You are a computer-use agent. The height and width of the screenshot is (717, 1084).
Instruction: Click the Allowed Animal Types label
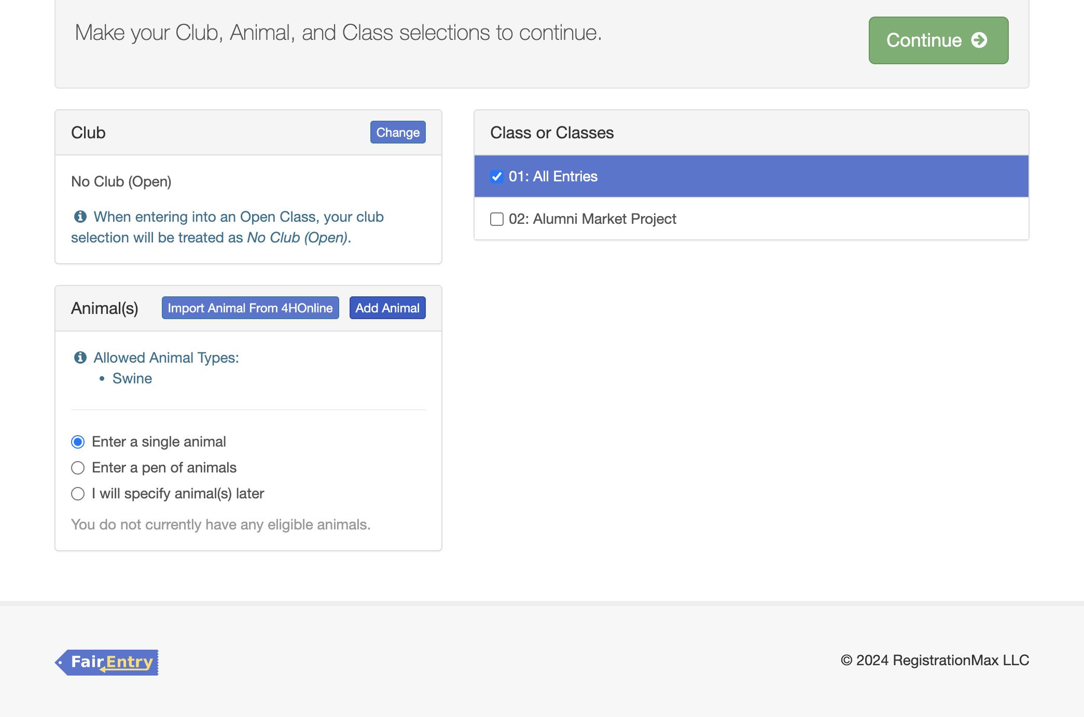pyautogui.click(x=166, y=358)
